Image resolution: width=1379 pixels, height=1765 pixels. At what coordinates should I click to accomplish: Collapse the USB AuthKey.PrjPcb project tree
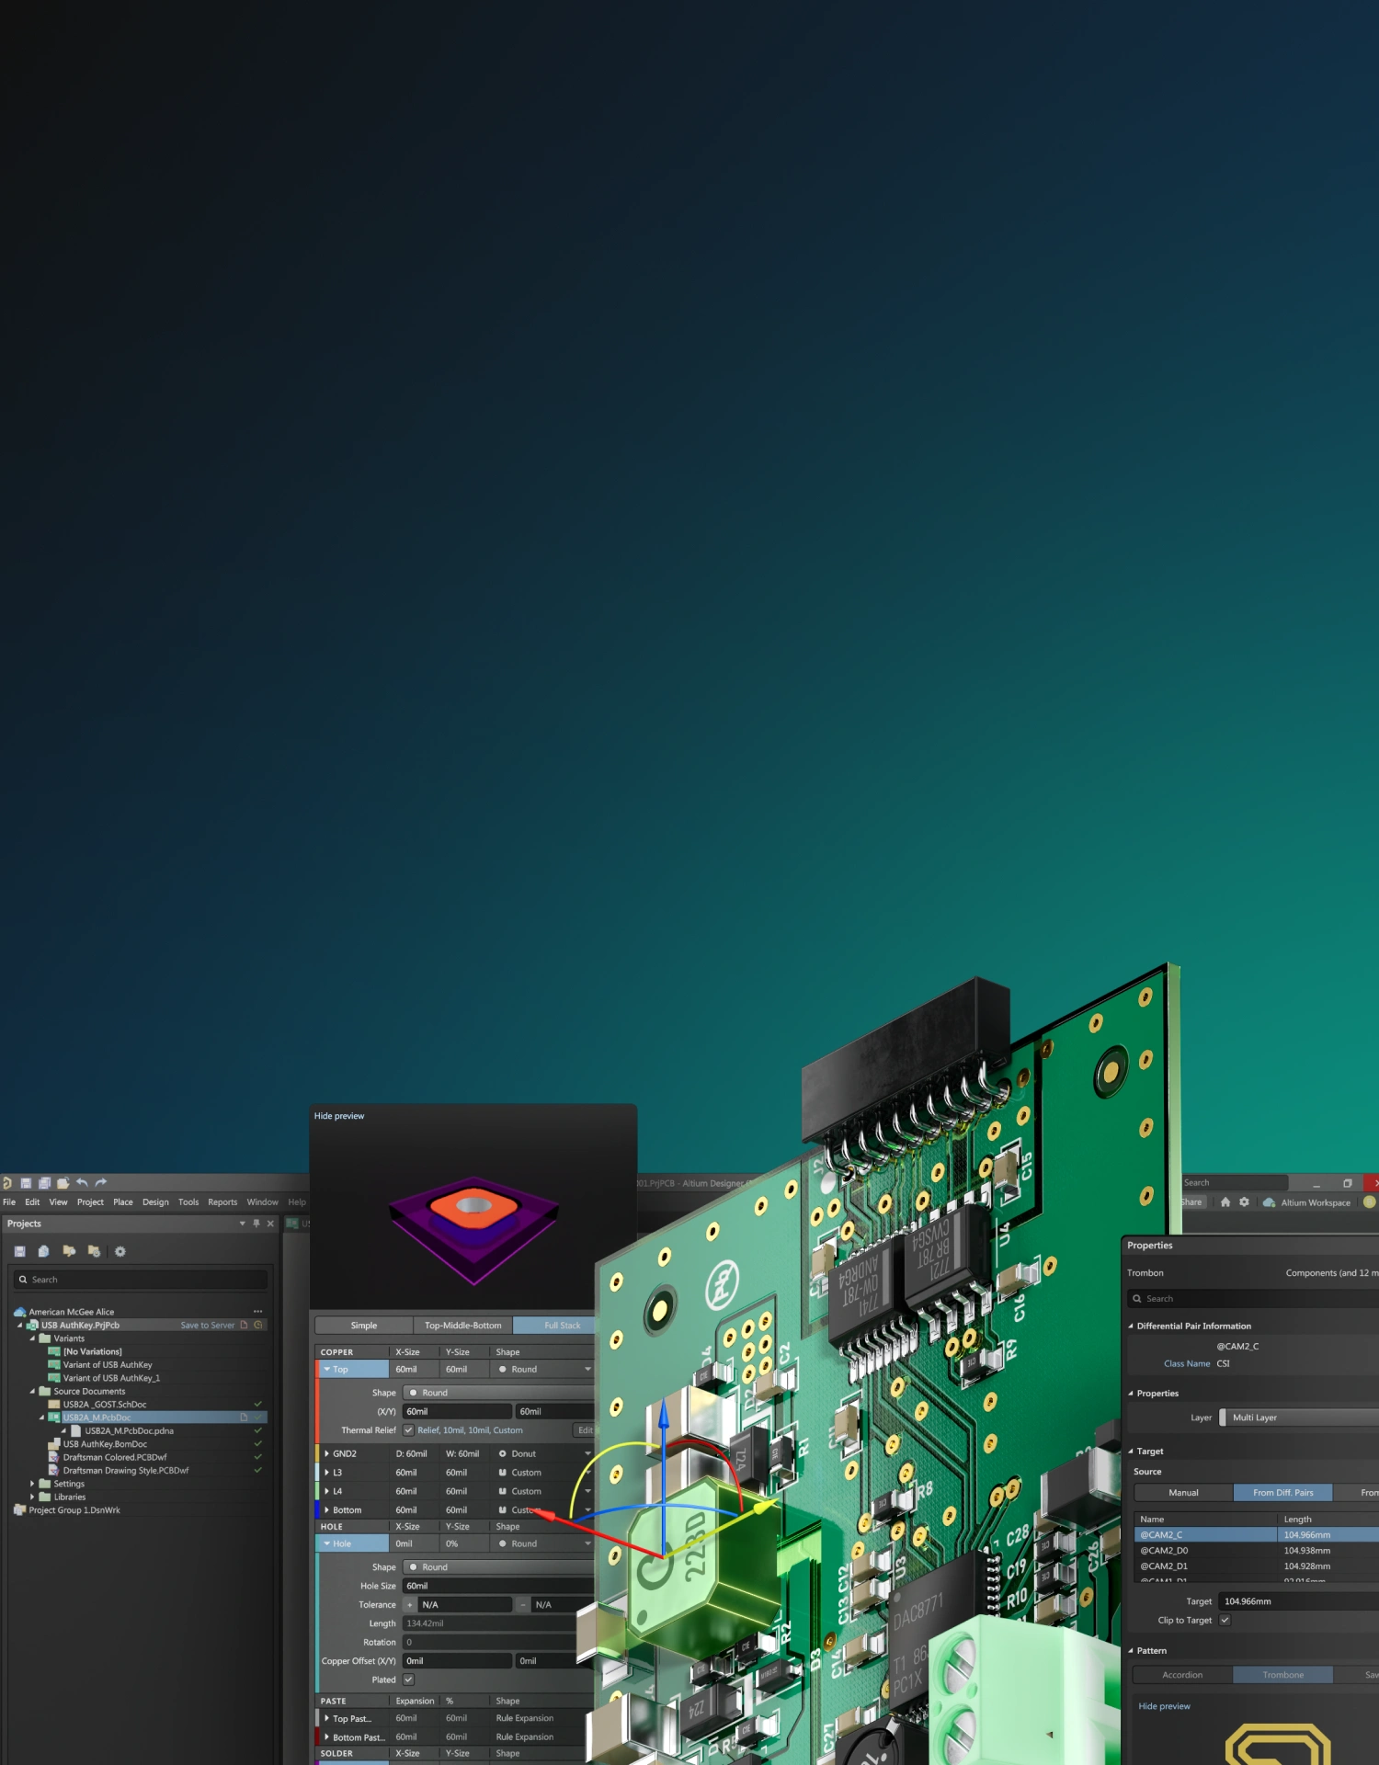pos(19,1326)
